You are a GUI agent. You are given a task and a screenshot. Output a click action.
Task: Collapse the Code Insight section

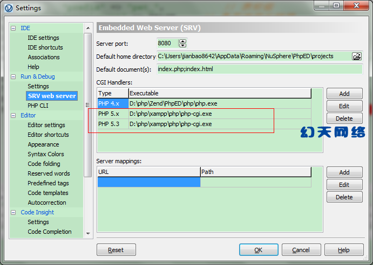point(13,212)
